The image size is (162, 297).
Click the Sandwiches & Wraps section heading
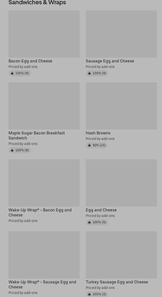click(37, 3)
